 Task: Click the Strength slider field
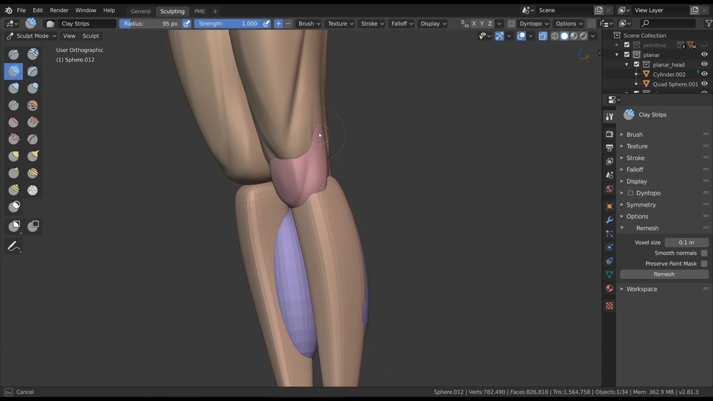click(x=228, y=23)
